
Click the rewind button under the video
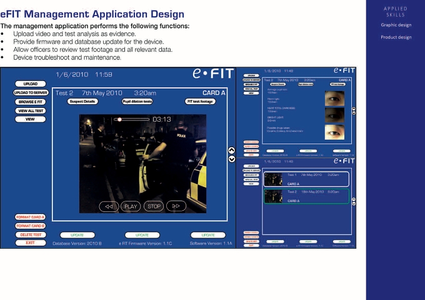(x=109, y=206)
